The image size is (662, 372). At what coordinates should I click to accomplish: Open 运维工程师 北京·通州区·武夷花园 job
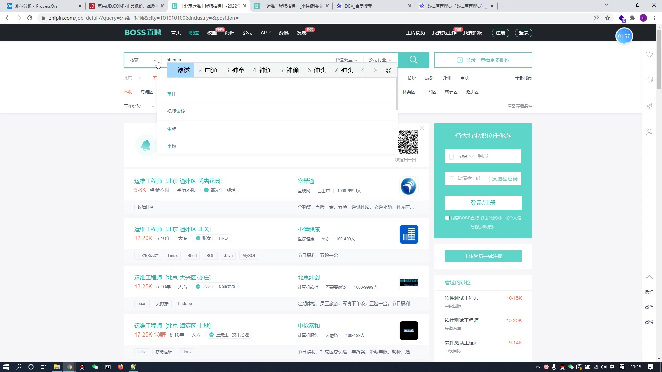[x=178, y=181]
